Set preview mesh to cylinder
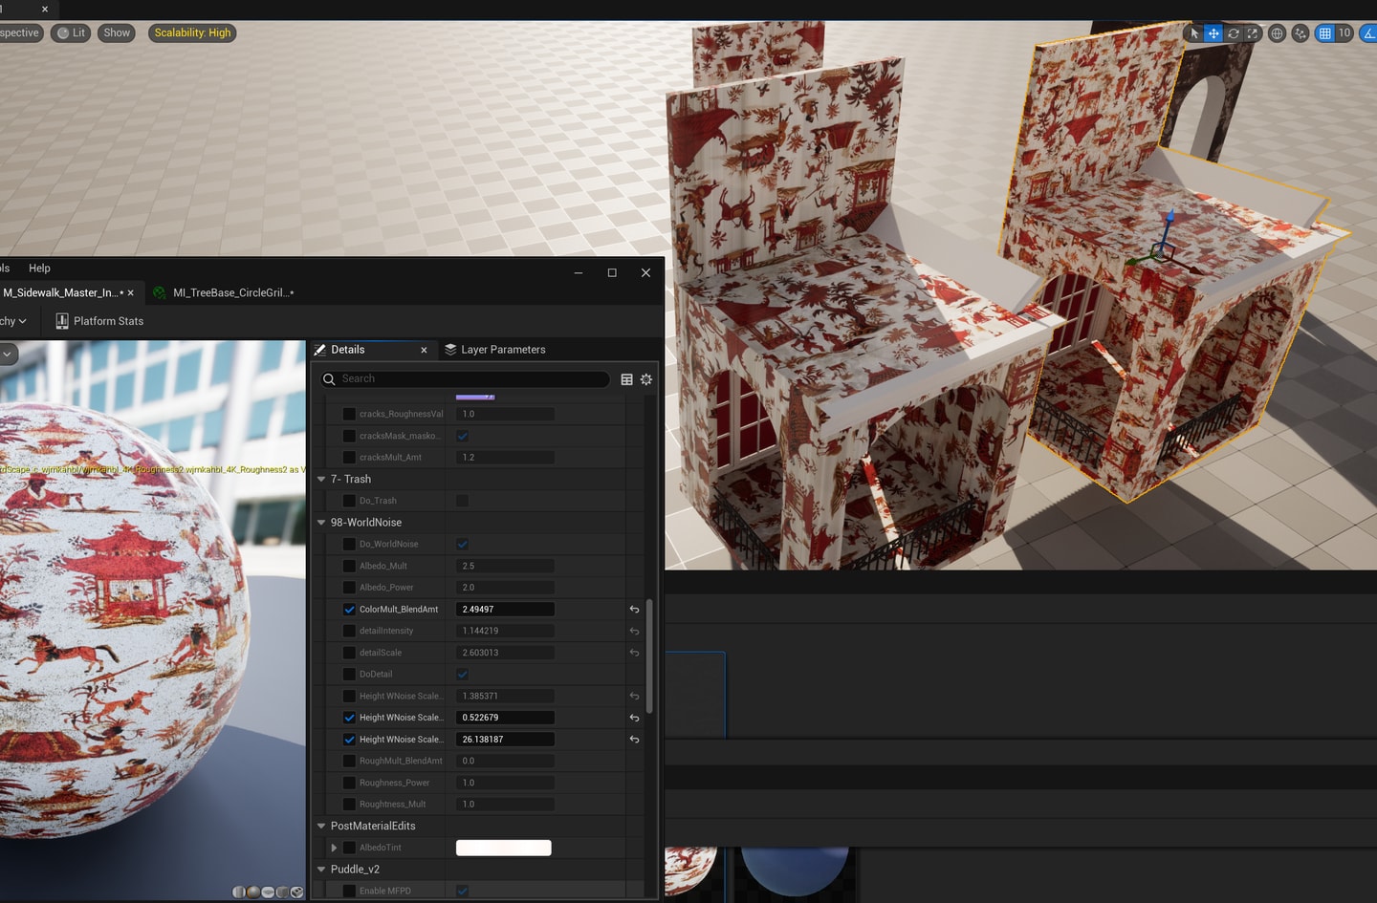This screenshot has height=903, width=1377. pos(238,892)
